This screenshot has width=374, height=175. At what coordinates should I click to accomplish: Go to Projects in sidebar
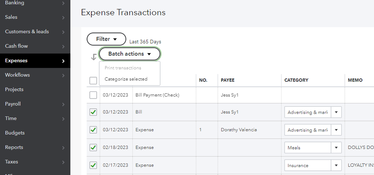[x=14, y=90]
